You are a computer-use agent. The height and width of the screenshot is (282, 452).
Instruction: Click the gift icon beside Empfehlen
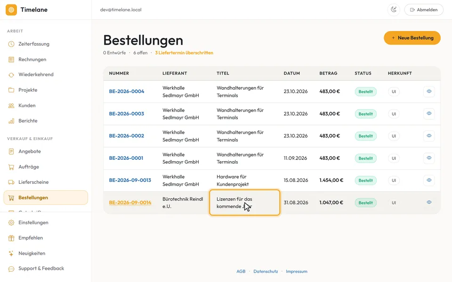pos(11,238)
